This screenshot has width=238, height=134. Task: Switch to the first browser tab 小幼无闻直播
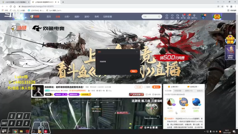click(x=16, y=2)
